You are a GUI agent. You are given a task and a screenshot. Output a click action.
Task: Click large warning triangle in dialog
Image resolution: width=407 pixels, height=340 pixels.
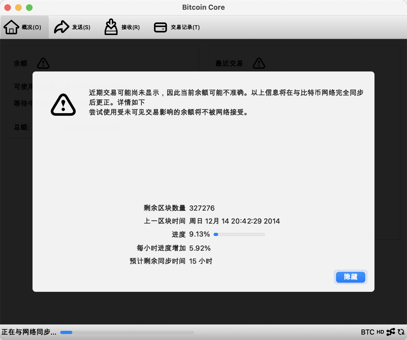click(63, 105)
